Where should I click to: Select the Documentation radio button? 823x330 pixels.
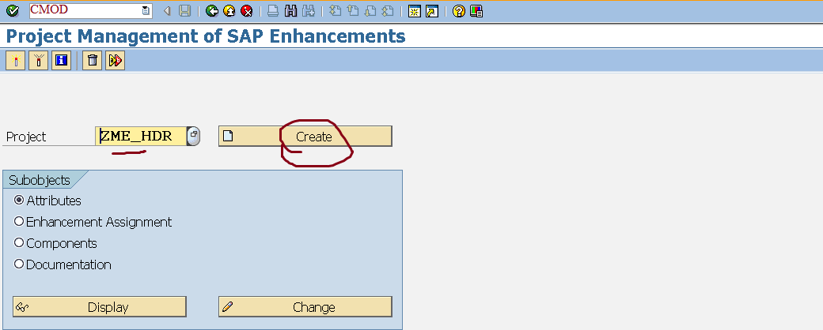tap(19, 264)
